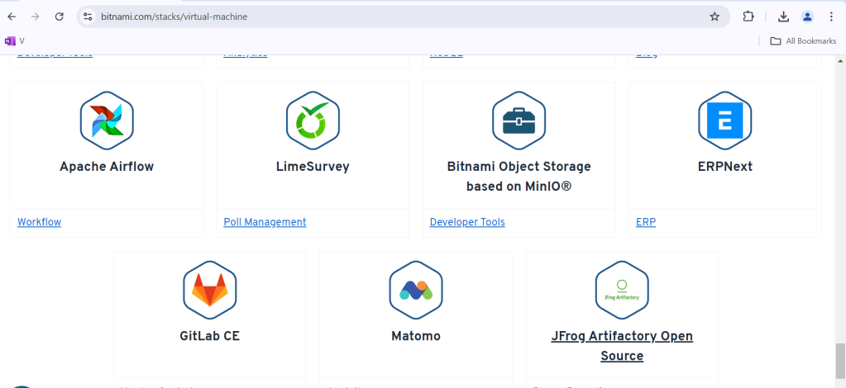Bookmark this page with the star icon
The width and height of the screenshot is (846, 388).
(x=715, y=17)
